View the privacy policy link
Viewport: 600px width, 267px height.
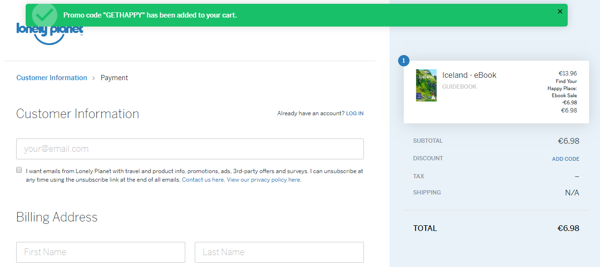264,180
